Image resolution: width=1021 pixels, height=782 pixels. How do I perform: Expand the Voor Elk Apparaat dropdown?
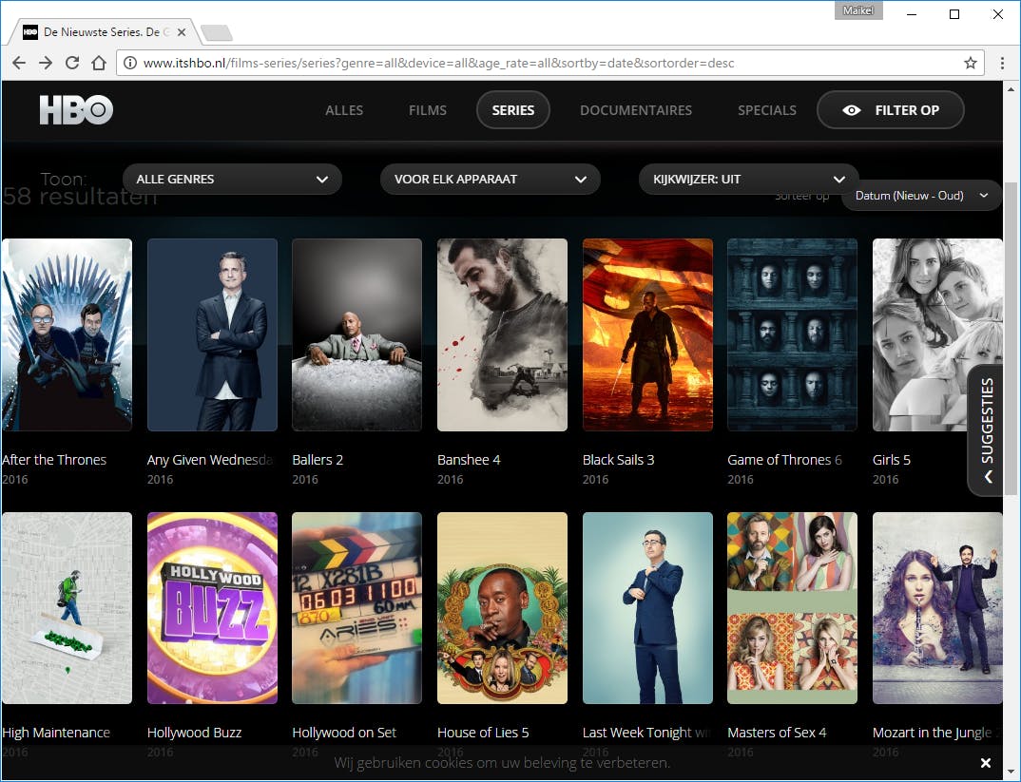point(490,179)
